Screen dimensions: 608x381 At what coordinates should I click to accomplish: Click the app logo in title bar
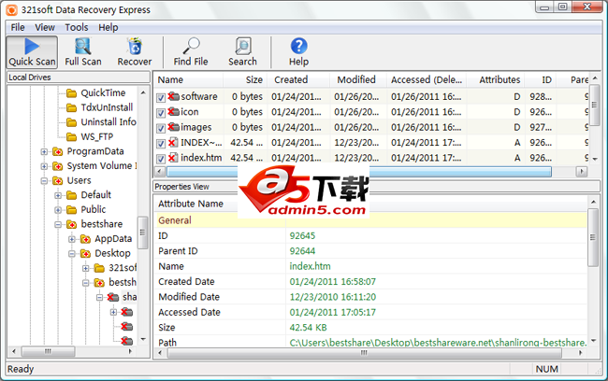(11, 9)
